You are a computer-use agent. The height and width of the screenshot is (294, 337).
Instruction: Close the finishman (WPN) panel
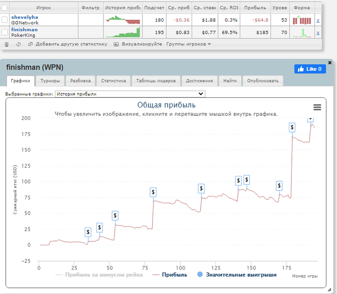tap(330, 63)
